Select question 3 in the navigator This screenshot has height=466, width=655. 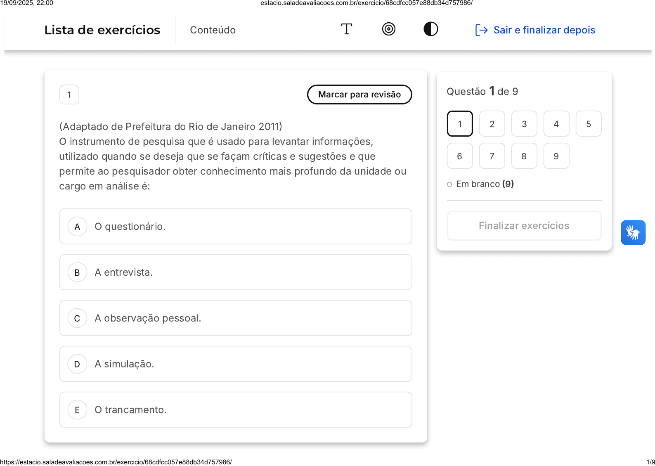[524, 124]
